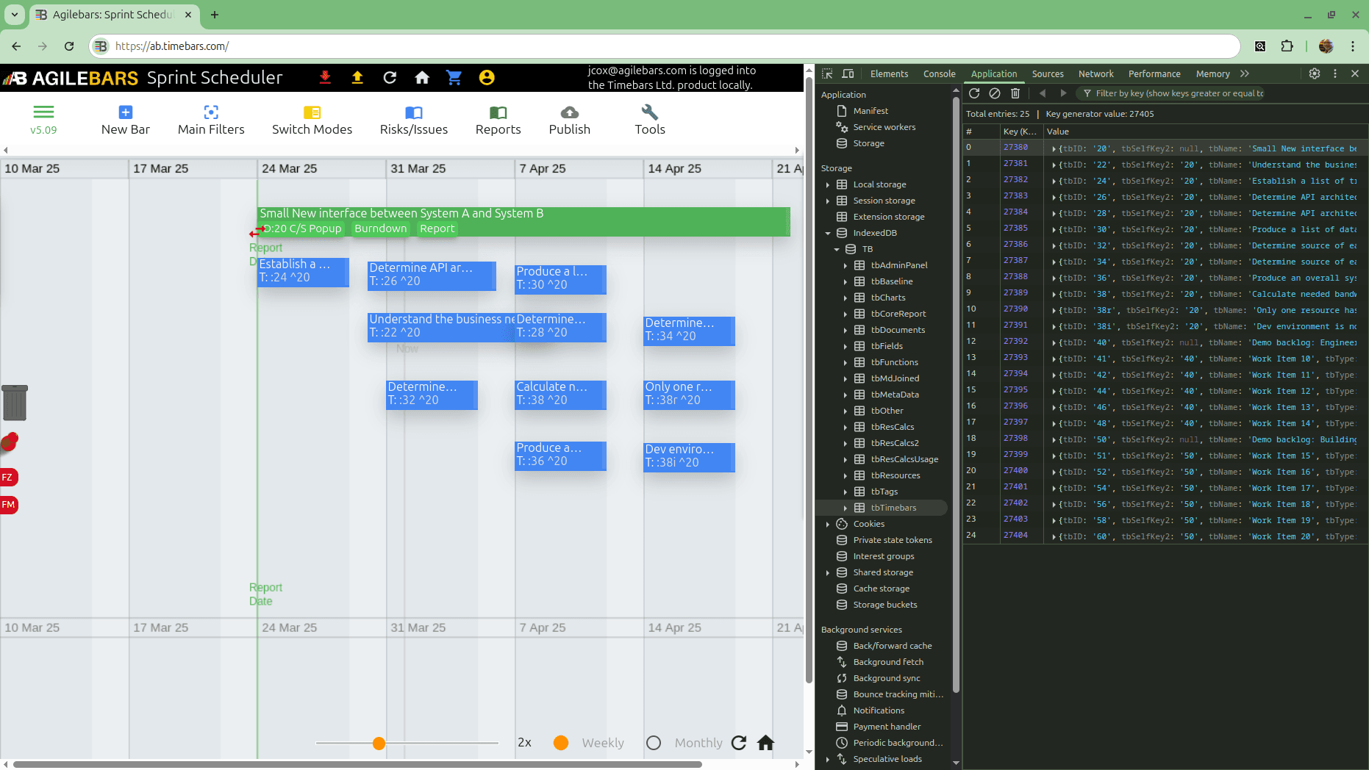Expand the tbAdminPanel store
The height and width of the screenshot is (770, 1369).
point(846,265)
